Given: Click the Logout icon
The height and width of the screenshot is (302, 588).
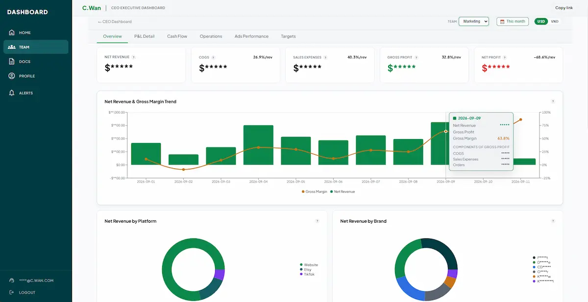Looking at the screenshot, I should pyautogui.click(x=12, y=293).
